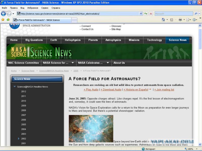Click + Join mailing list link

pyautogui.click(x=164, y=90)
